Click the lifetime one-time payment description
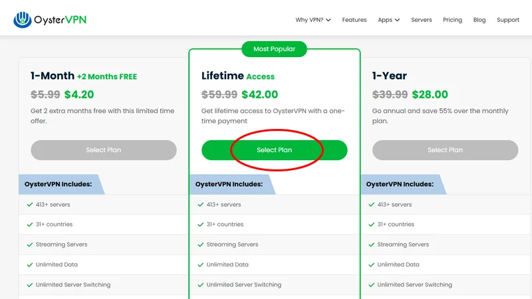The height and width of the screenshot is (299, 532). click(x=273, y=116)
